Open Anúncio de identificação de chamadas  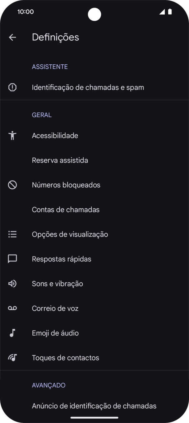tap(94, 406)
